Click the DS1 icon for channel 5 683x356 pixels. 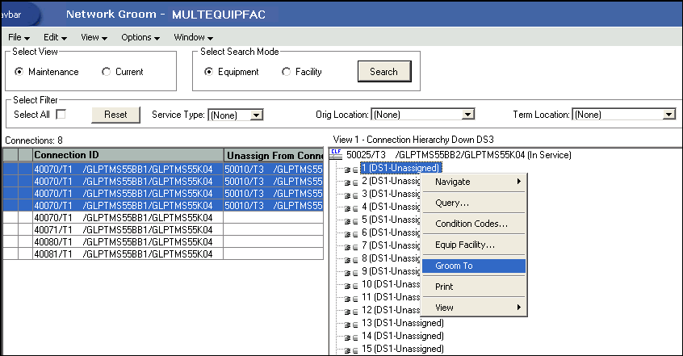pyautogui.click(x=351, y=221)
